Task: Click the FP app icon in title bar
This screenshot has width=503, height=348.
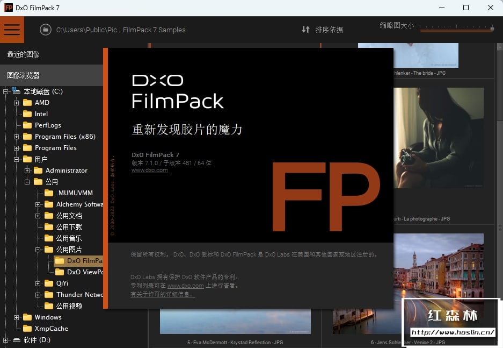Action: pos(9,8)
